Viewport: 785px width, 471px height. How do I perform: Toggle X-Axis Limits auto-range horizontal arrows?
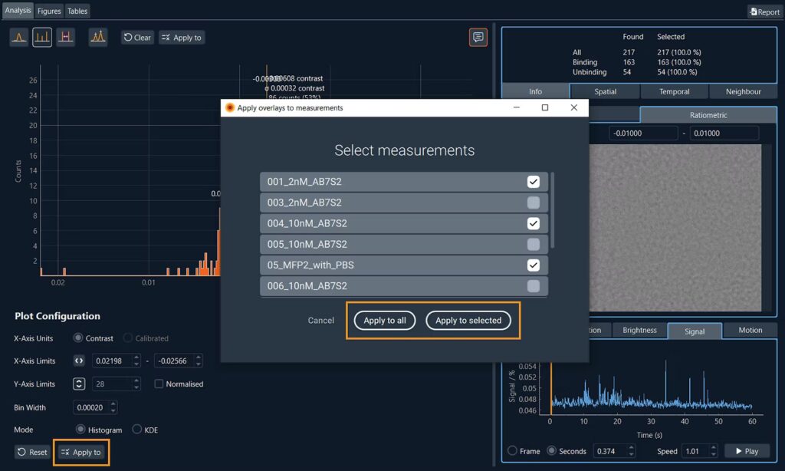pos(79,361)
